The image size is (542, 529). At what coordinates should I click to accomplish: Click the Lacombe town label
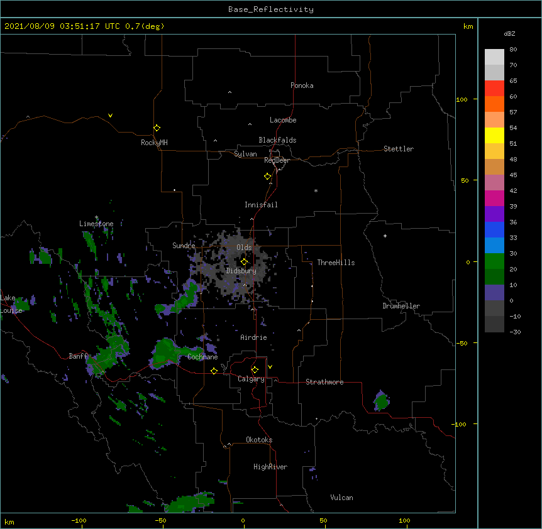pyautogui.click(x=283, y=120)
